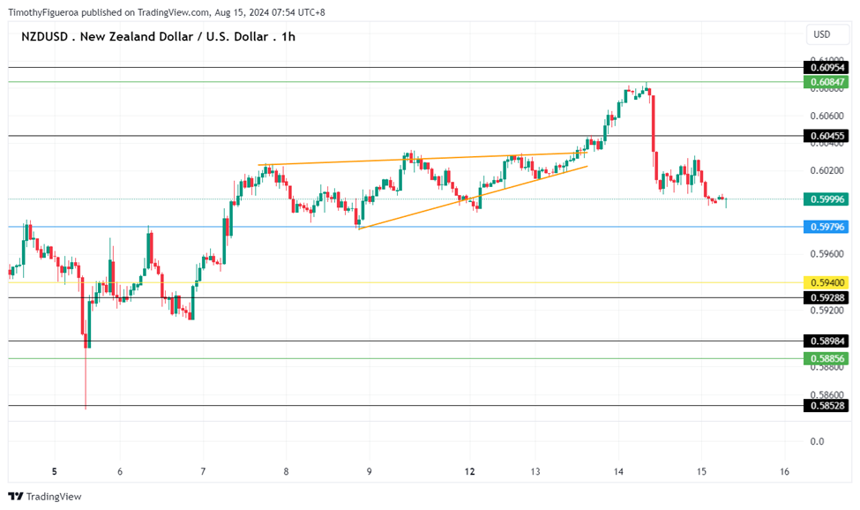The height and width of the screenshot is (510, 860).
Task: Open the USD currency selector
Action: tap(821, 34)
